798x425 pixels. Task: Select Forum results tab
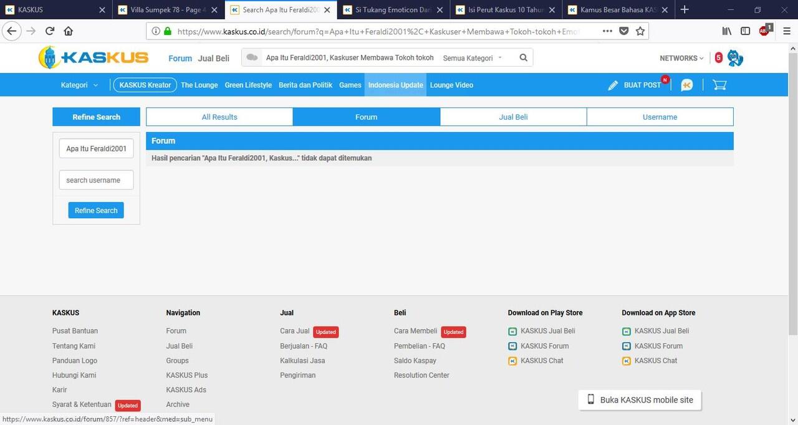coord(367,117)
